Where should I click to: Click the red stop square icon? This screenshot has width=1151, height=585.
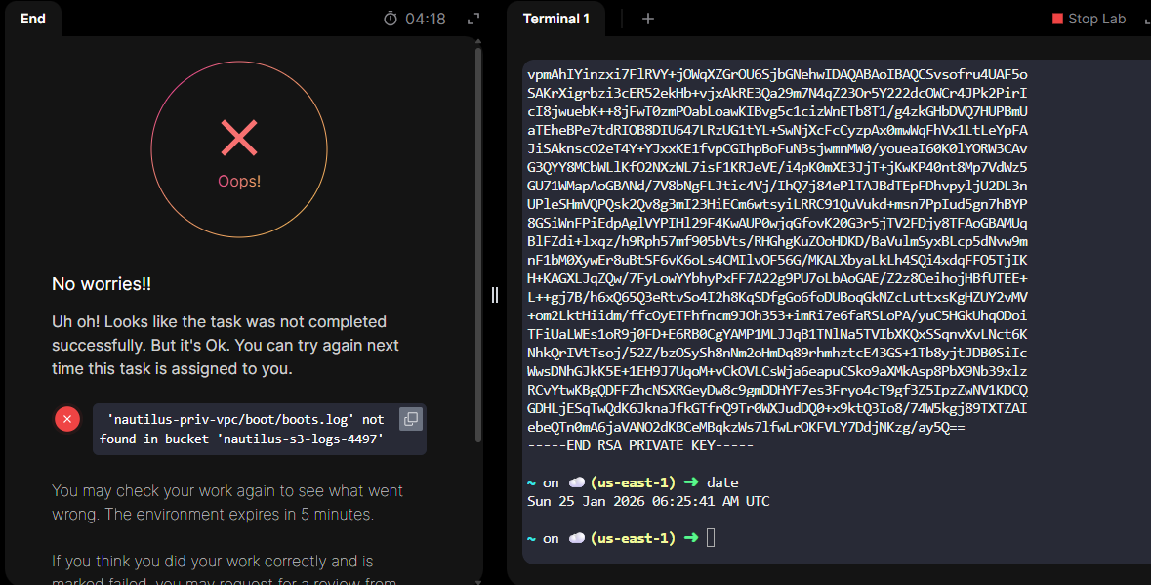pyautogui.click(x=1057, y=19)
